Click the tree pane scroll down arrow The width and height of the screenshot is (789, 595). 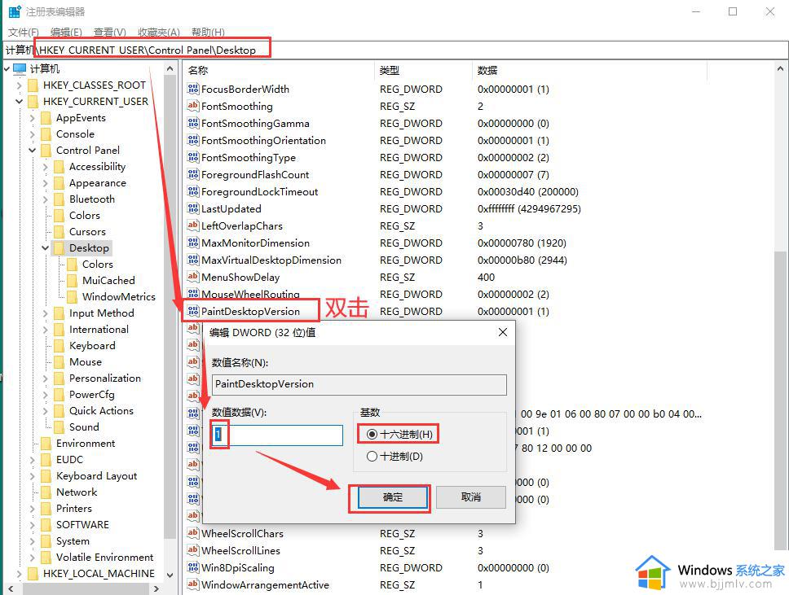[x=170, y=575]
